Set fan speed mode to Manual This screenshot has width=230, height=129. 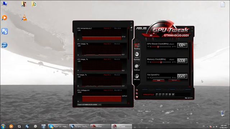(x=174, y=80)
